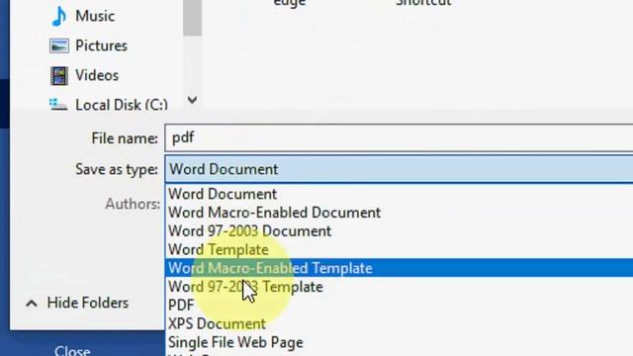Open the Videos folder in sidebar

pos(97,75)
